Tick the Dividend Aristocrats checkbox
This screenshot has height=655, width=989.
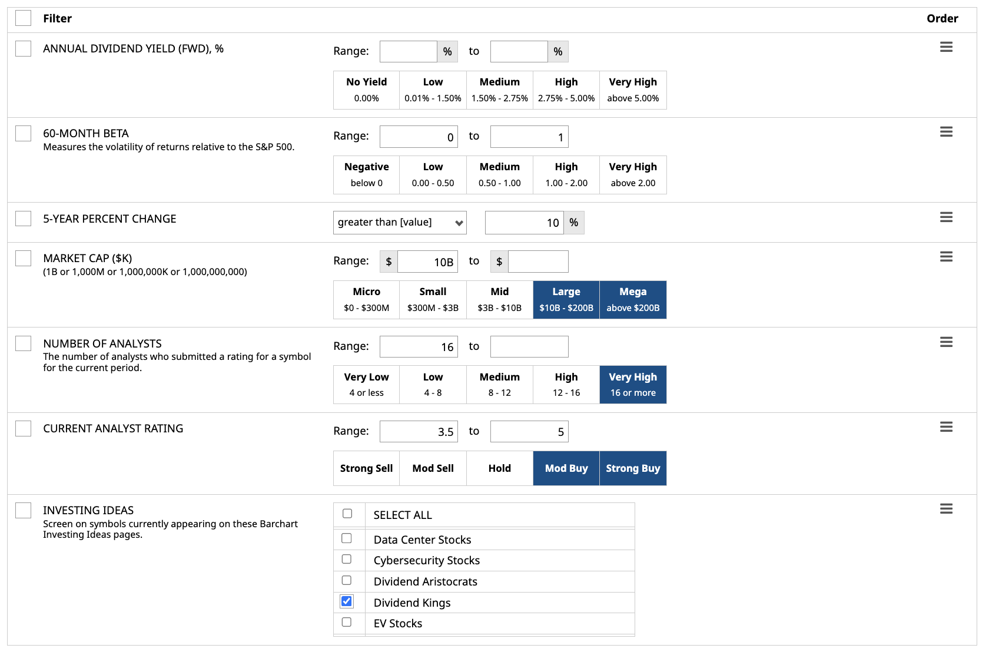[347, 581]
